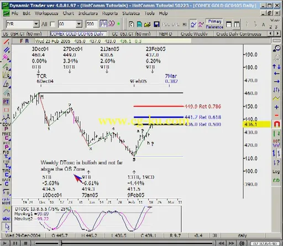Pick the magenta multi-line channel tool
The image size is (283, 246).
[x=6, y=58]
